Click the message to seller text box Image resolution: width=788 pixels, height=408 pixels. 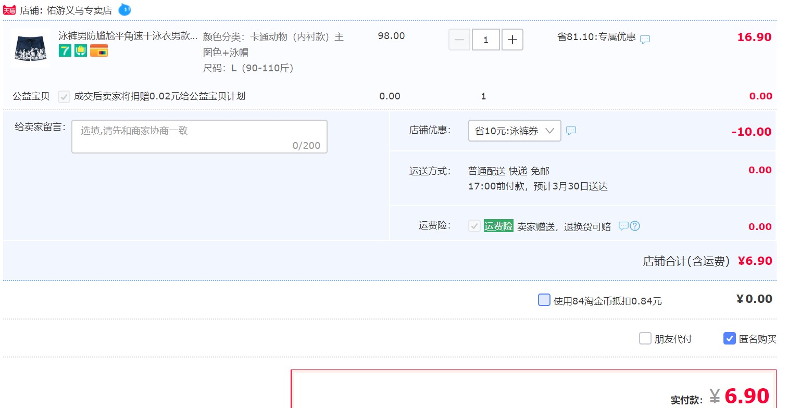tap(199, 137)
